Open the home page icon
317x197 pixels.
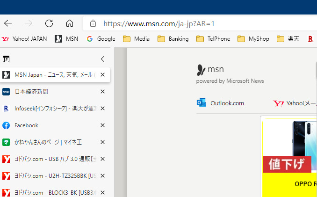70,23
